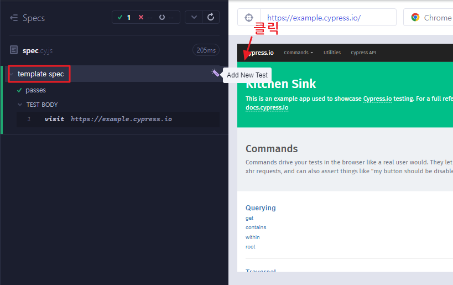This screenshot has width=453, height=285.
Task: Open the spec.cy.js file name
Action: pos(38,50)
